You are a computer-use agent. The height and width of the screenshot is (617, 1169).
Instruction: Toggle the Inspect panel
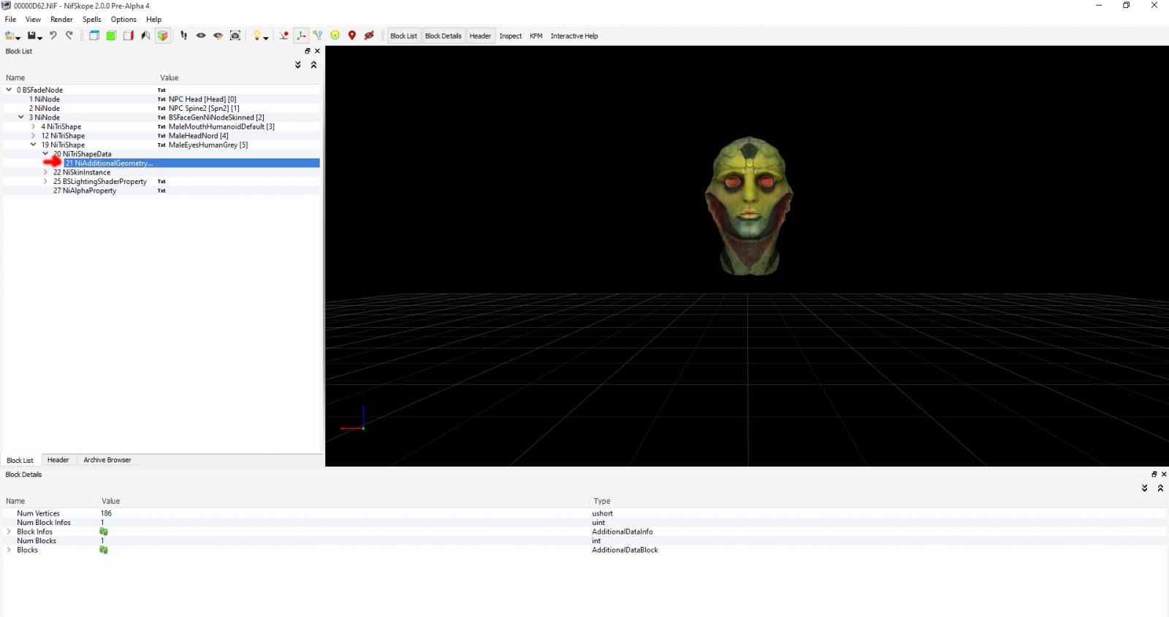(511, 36)
